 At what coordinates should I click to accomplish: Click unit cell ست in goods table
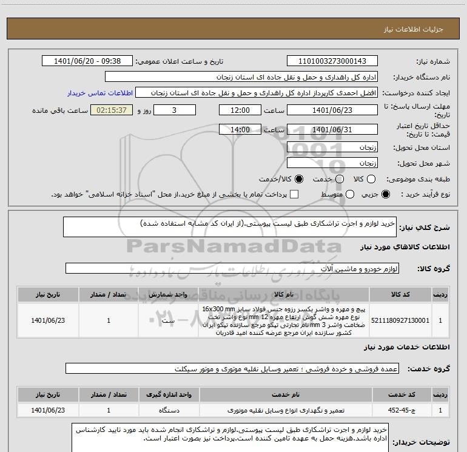click(x=168, y=320)
